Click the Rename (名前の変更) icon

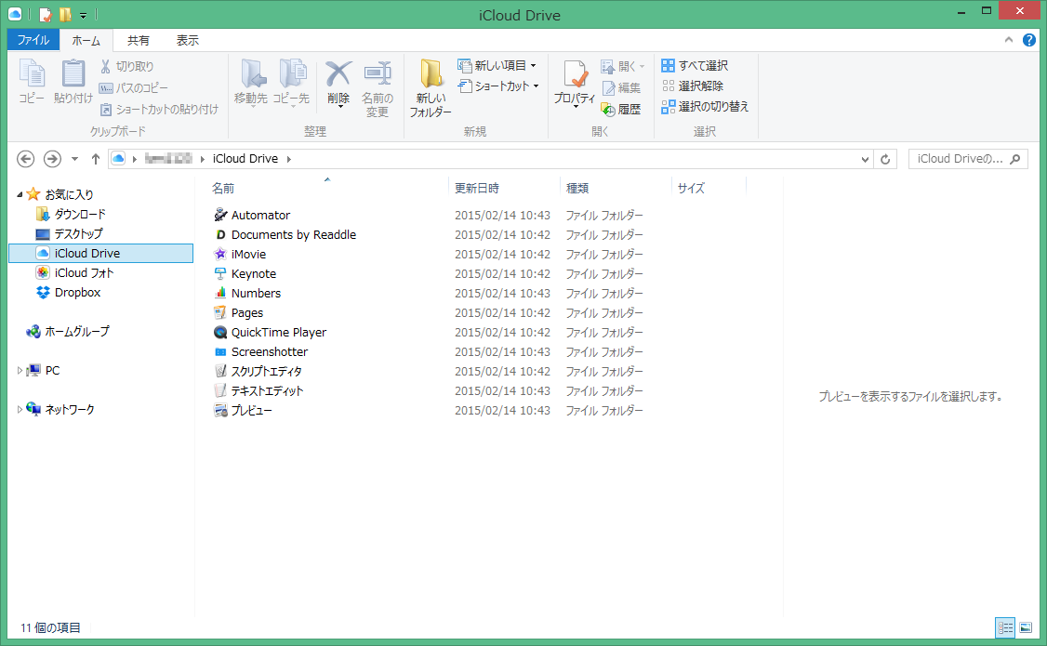click(x=378, y=73)
